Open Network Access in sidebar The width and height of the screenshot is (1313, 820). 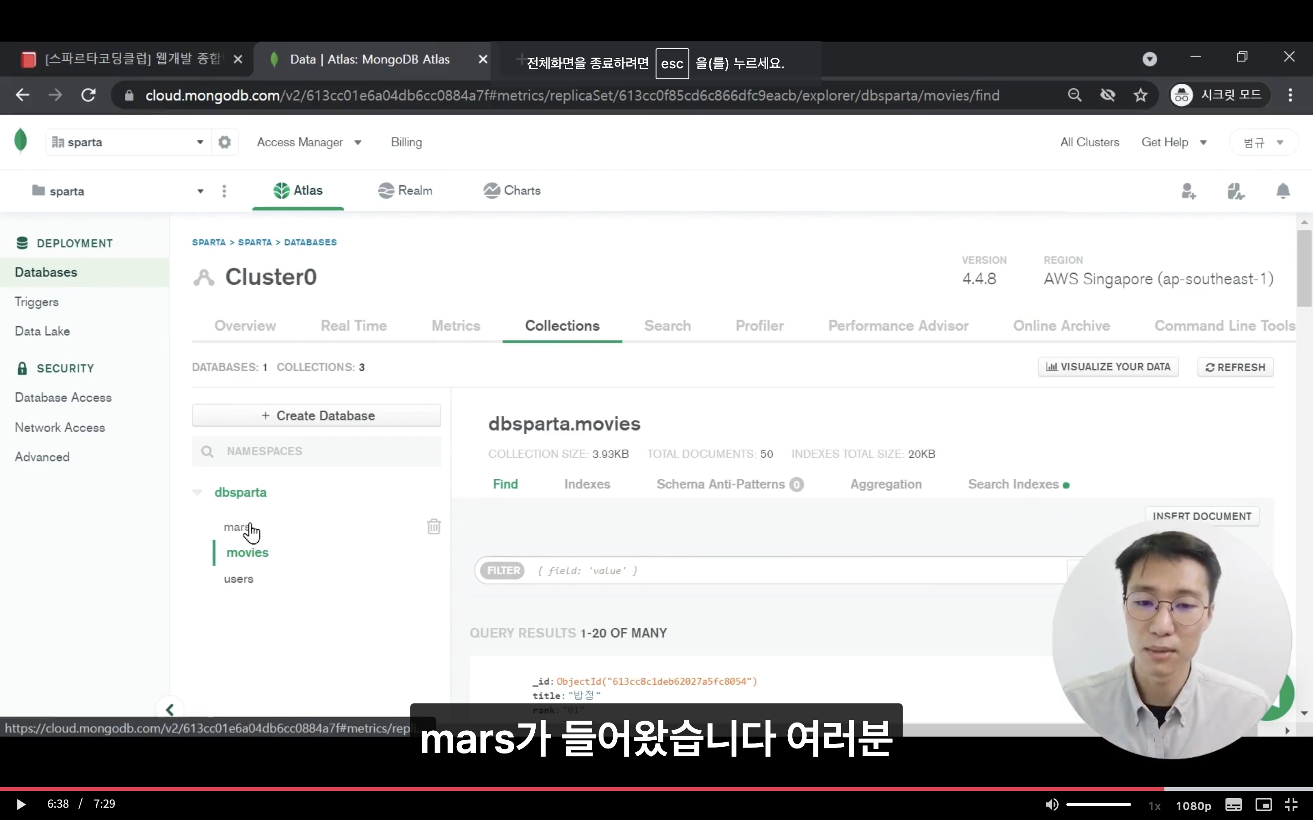(x=60, y=427)
